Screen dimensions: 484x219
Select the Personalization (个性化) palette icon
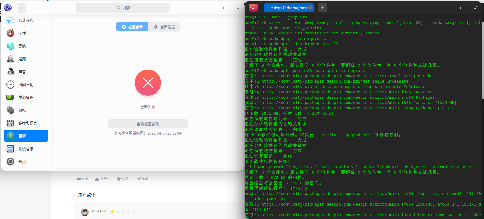[x=11, y=33]
